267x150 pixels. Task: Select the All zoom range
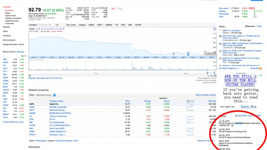63,29
